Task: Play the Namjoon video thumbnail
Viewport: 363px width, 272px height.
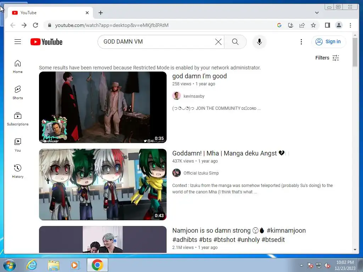Action: pyautogui.click(x=102, y=239)
